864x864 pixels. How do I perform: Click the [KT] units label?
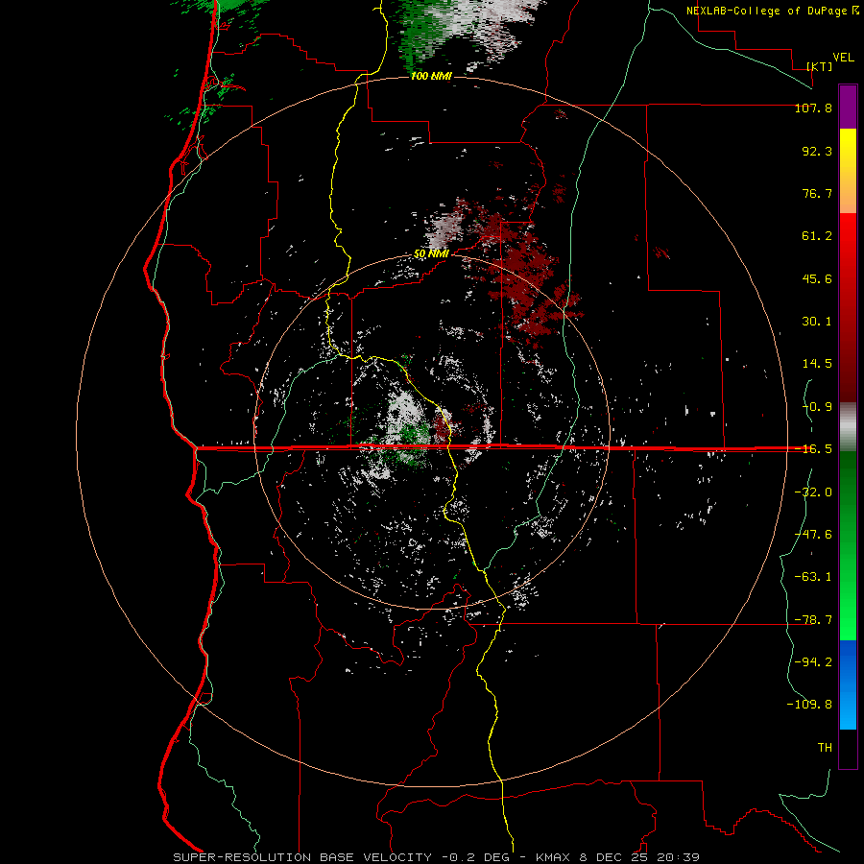(x=820, y=66)
